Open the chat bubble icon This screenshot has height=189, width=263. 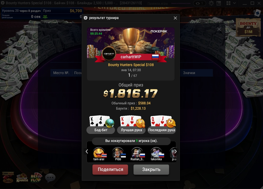[50, 178]
